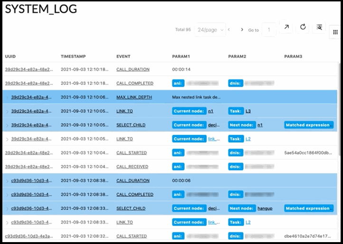Image resolution: width=343 pixels, height=244 pixels.
Task: Click the 00:00:06 duration value
Action: click(181, 181)
